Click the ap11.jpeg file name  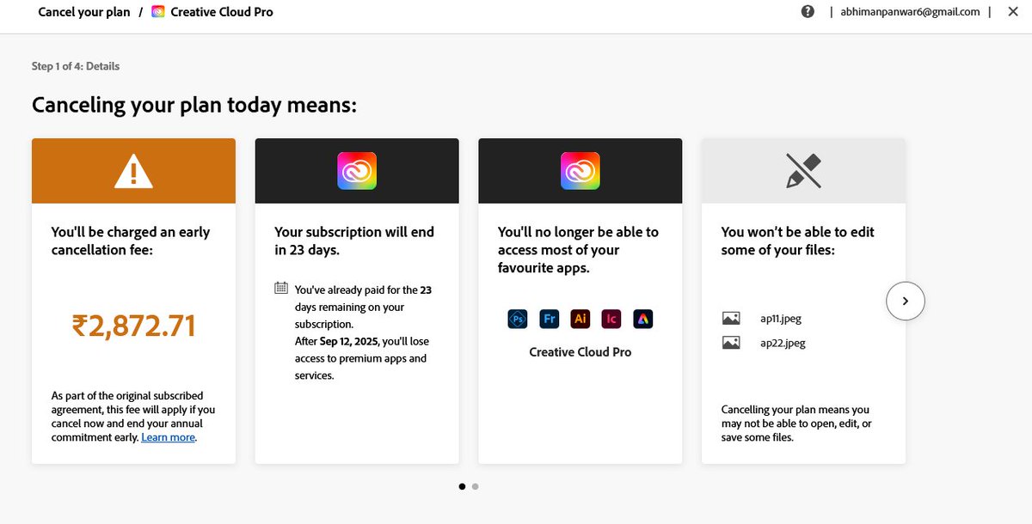781,319
